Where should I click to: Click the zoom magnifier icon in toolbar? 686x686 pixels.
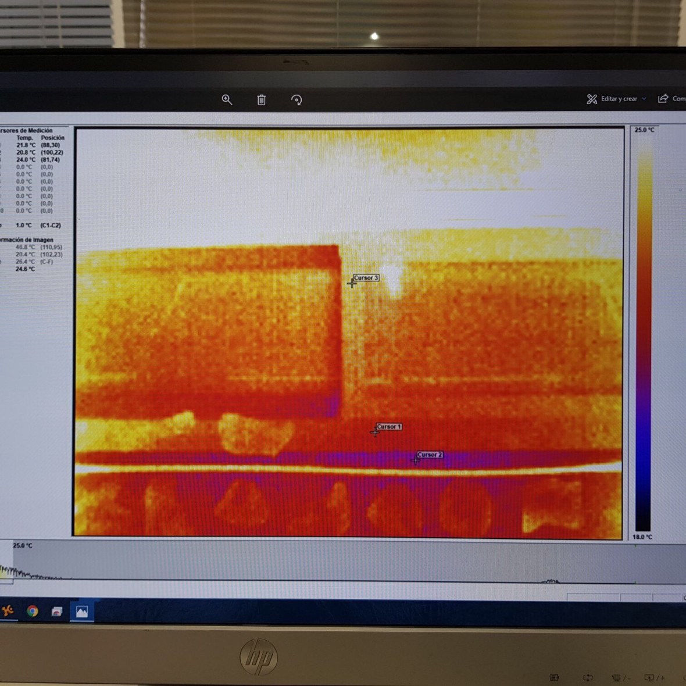[227, 100]
